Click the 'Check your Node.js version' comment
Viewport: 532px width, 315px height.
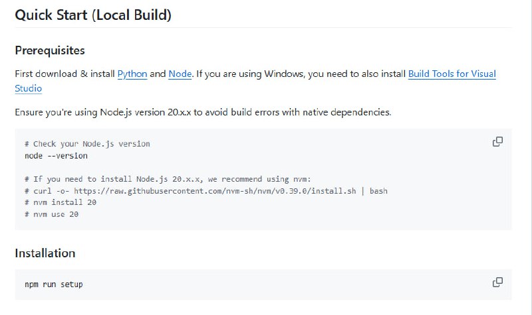[x=87, y=144]
